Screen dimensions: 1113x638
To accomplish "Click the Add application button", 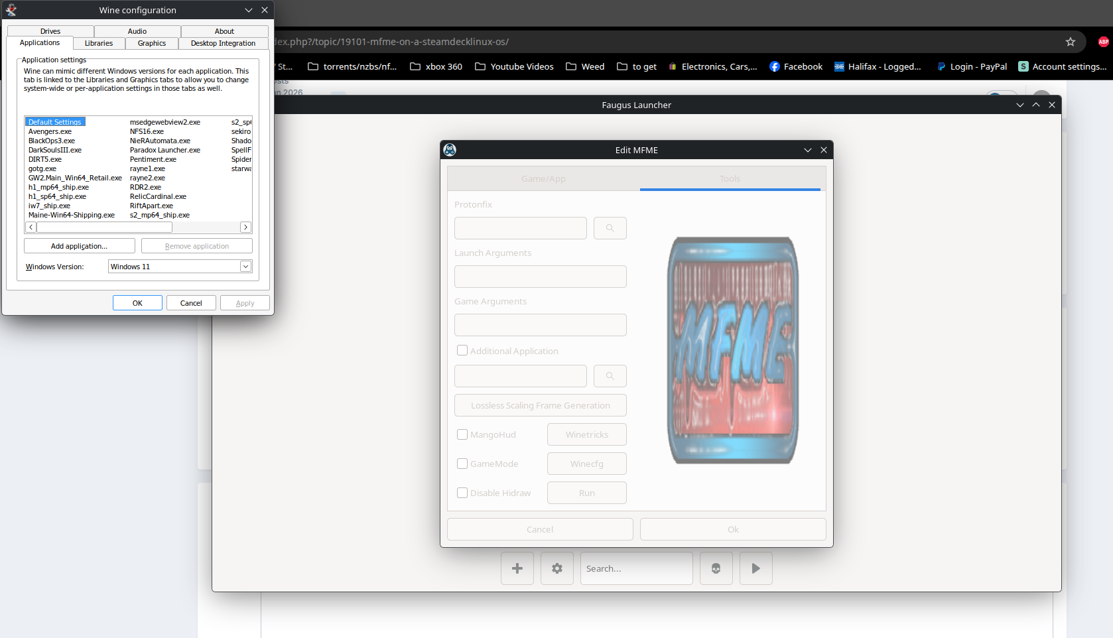I will pyautogui.click(x=80, y=246).
